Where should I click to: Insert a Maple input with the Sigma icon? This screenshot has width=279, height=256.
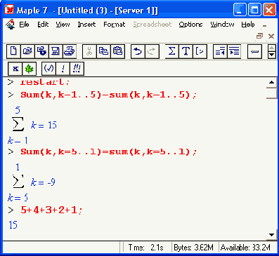click(x=171, y=51)
